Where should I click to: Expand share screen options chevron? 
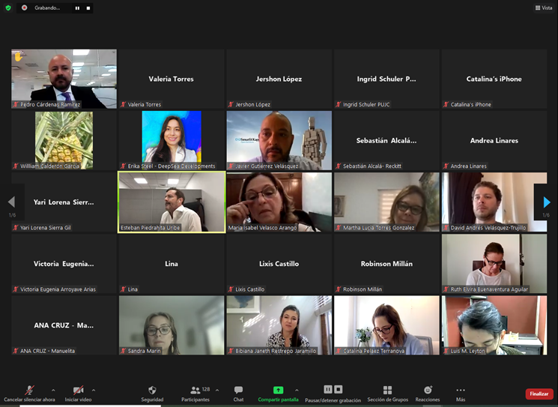(x=297, y=390)
